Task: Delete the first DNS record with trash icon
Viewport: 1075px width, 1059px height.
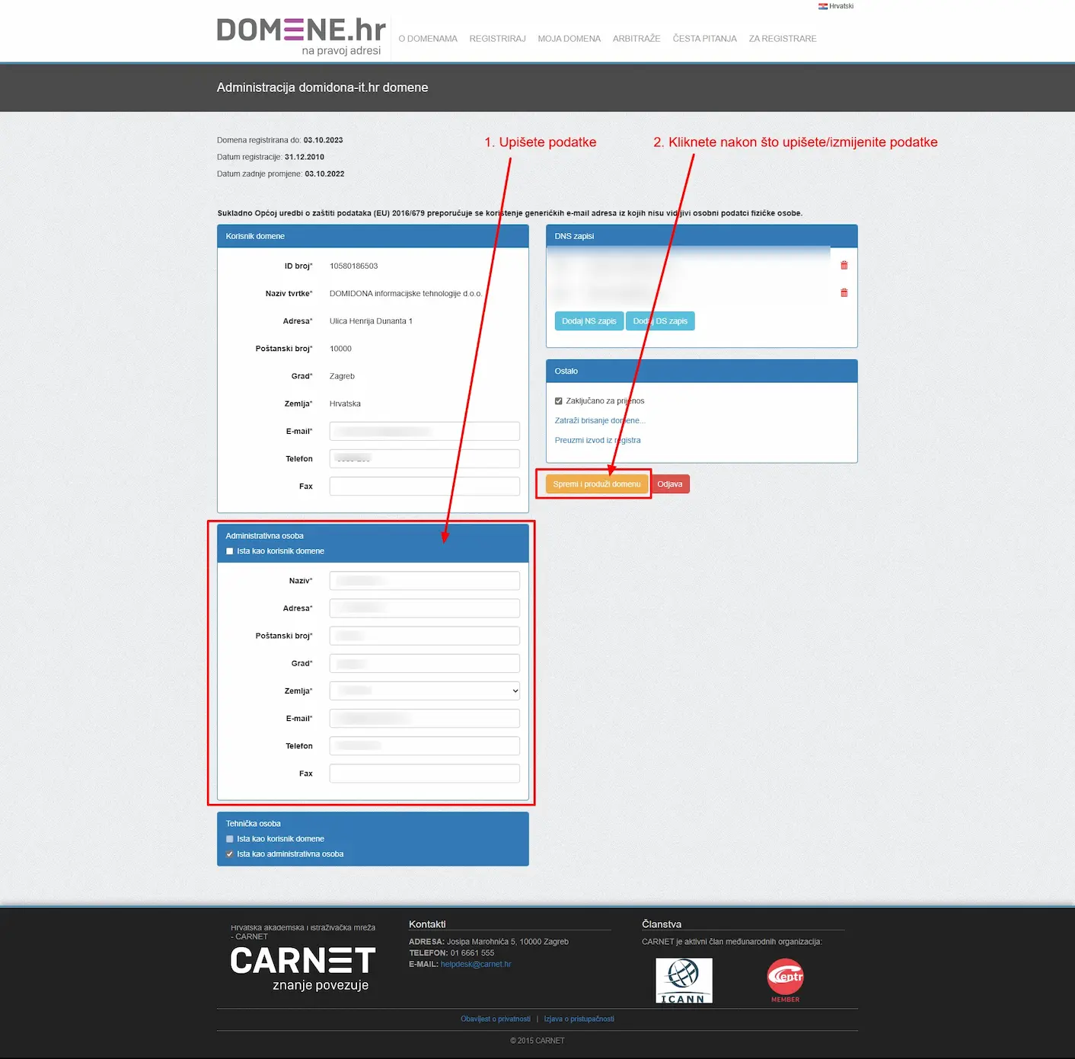Action: [844, 265]
